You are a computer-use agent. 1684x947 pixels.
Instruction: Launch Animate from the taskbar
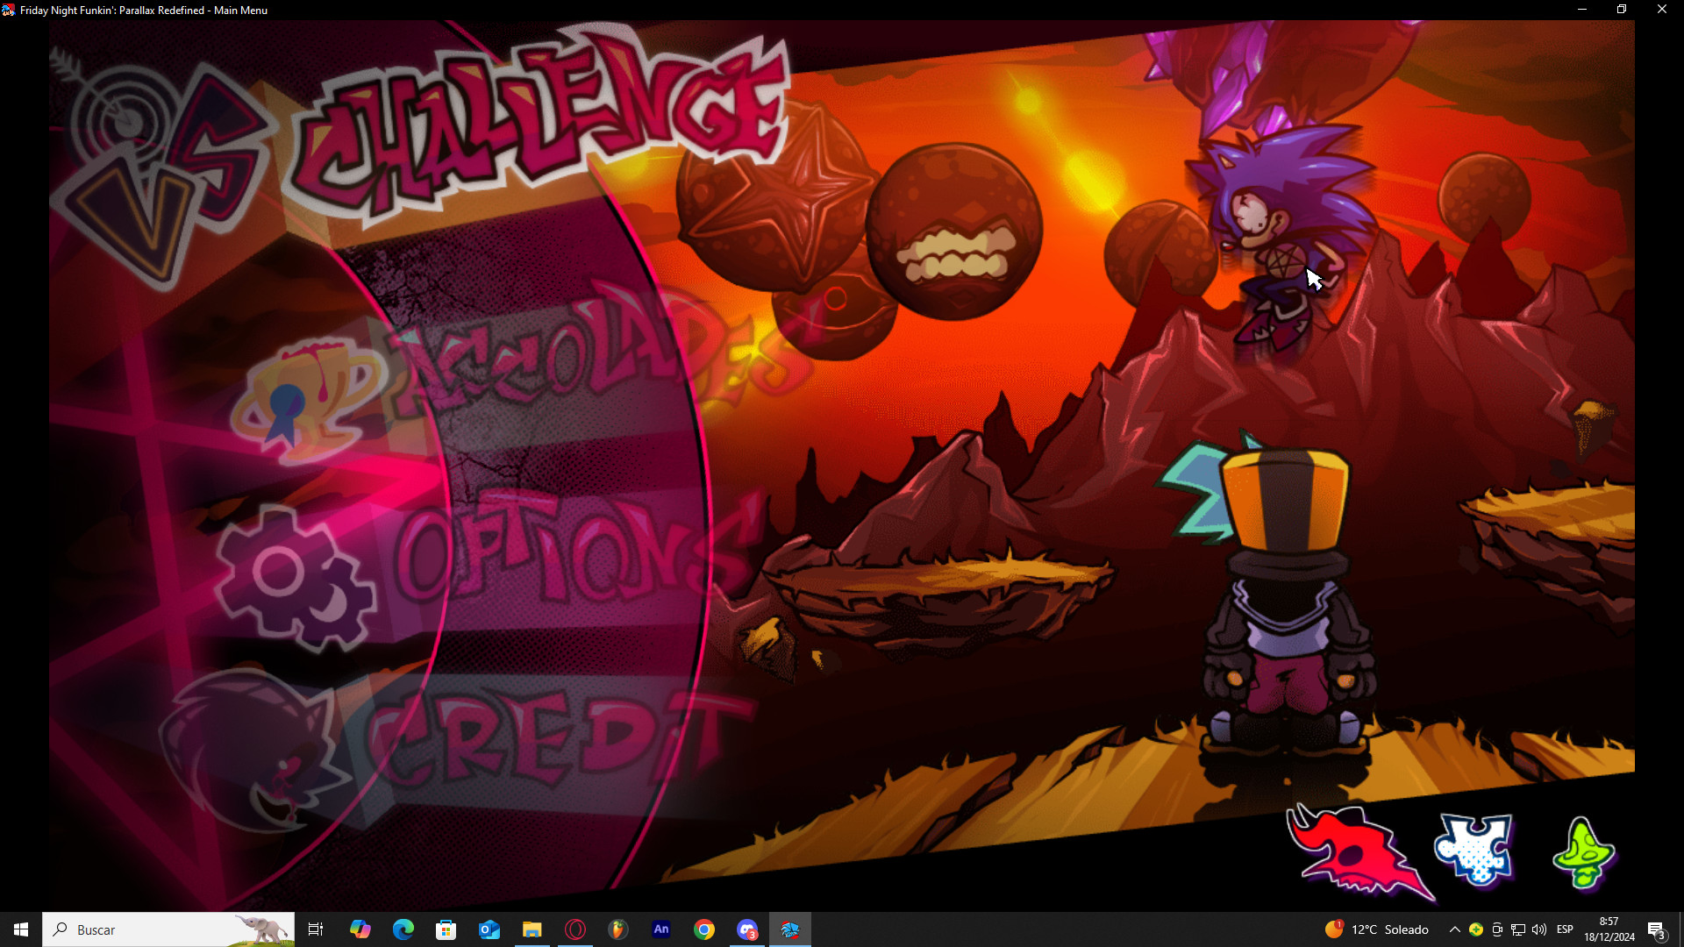click(x=662, y=929)
